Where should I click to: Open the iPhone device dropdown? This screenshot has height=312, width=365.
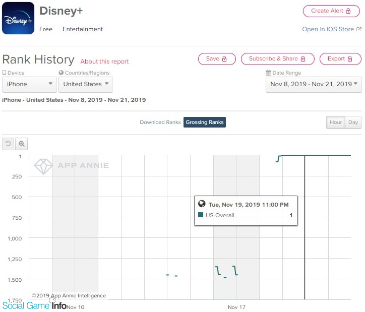(29, 84)
